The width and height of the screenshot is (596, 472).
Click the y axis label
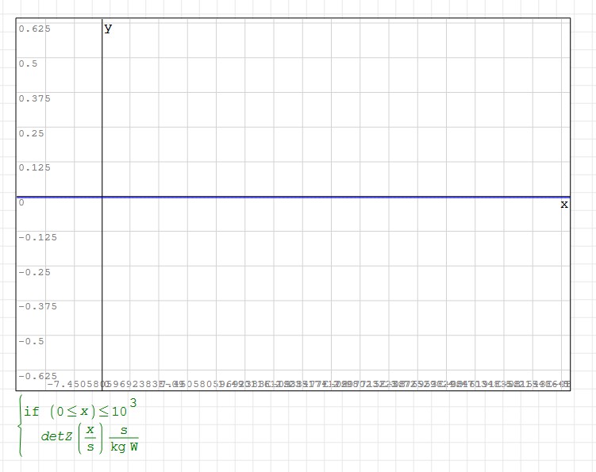point(108,29)
